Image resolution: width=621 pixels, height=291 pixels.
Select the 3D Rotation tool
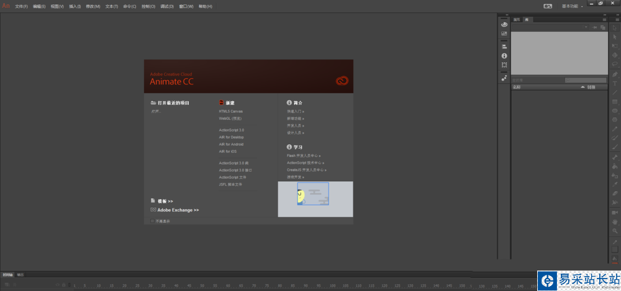615,55
